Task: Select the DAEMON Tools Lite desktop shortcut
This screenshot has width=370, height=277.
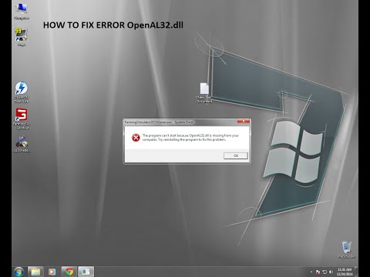Action: point(22,92)
